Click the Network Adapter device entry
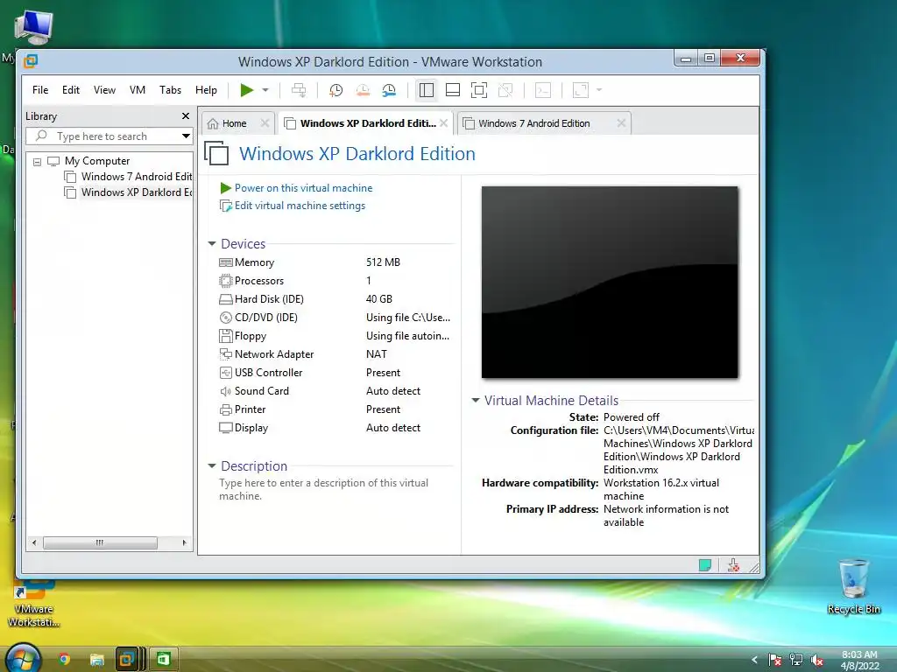This screenshot has height=672, width=897. [x=274, y=354]
